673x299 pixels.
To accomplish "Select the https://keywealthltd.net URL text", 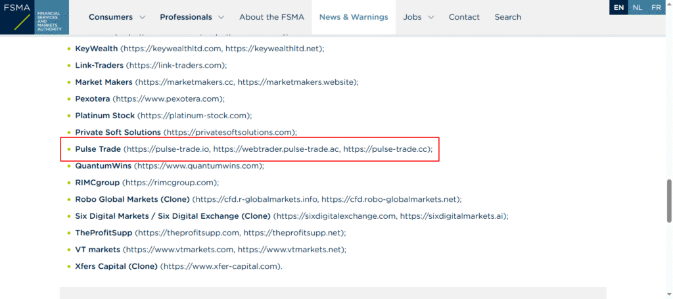I will [272, 49].
